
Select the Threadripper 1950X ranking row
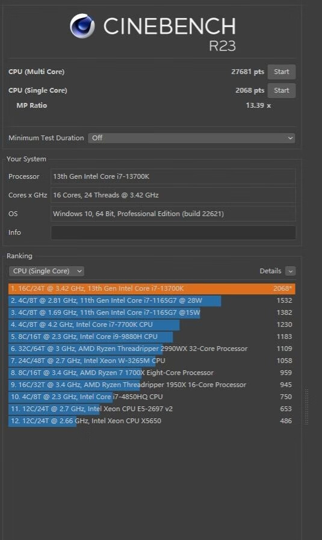(x=152, y=385)
